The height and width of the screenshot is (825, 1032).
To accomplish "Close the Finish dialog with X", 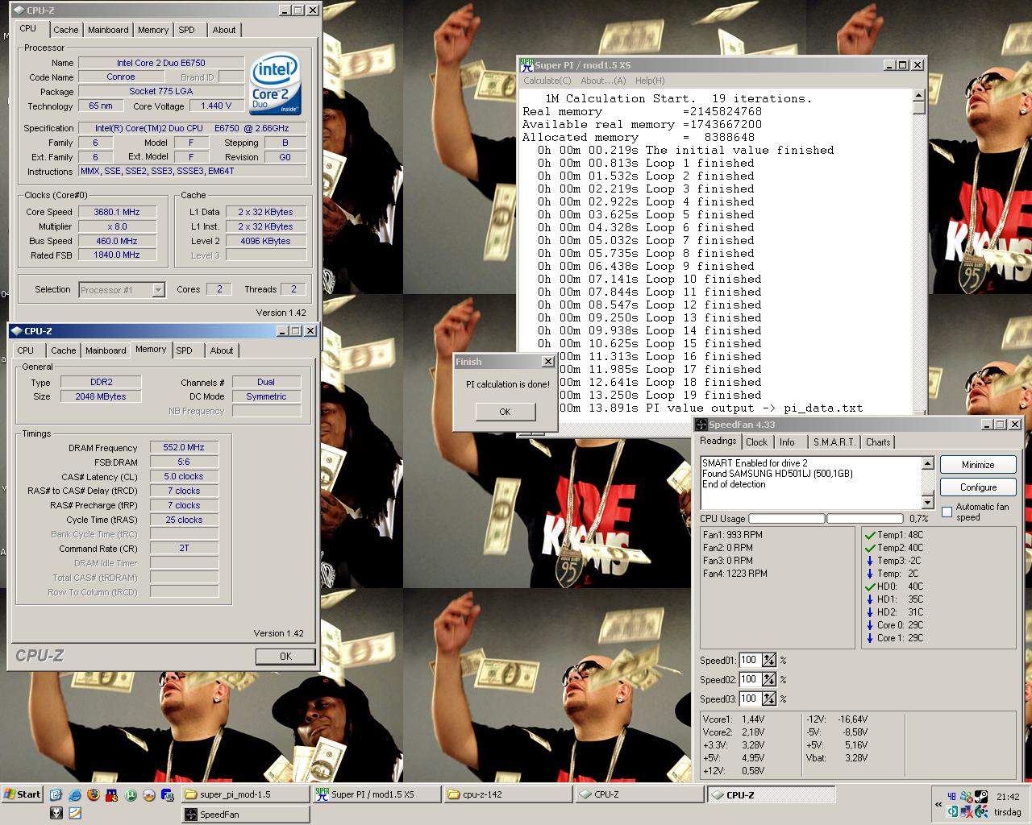I will tap(548, 362).
